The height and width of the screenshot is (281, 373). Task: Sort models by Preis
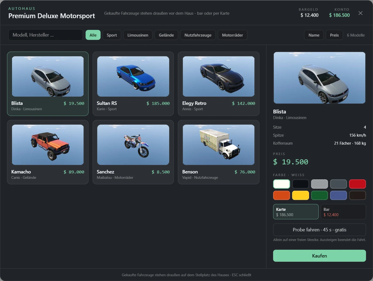tap(334, 35)
